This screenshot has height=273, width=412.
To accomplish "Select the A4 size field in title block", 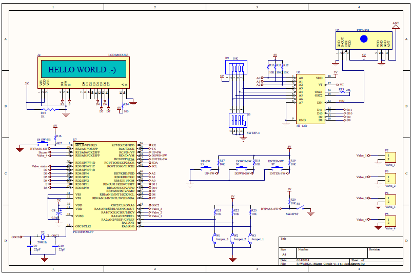I will coord(288,253).
